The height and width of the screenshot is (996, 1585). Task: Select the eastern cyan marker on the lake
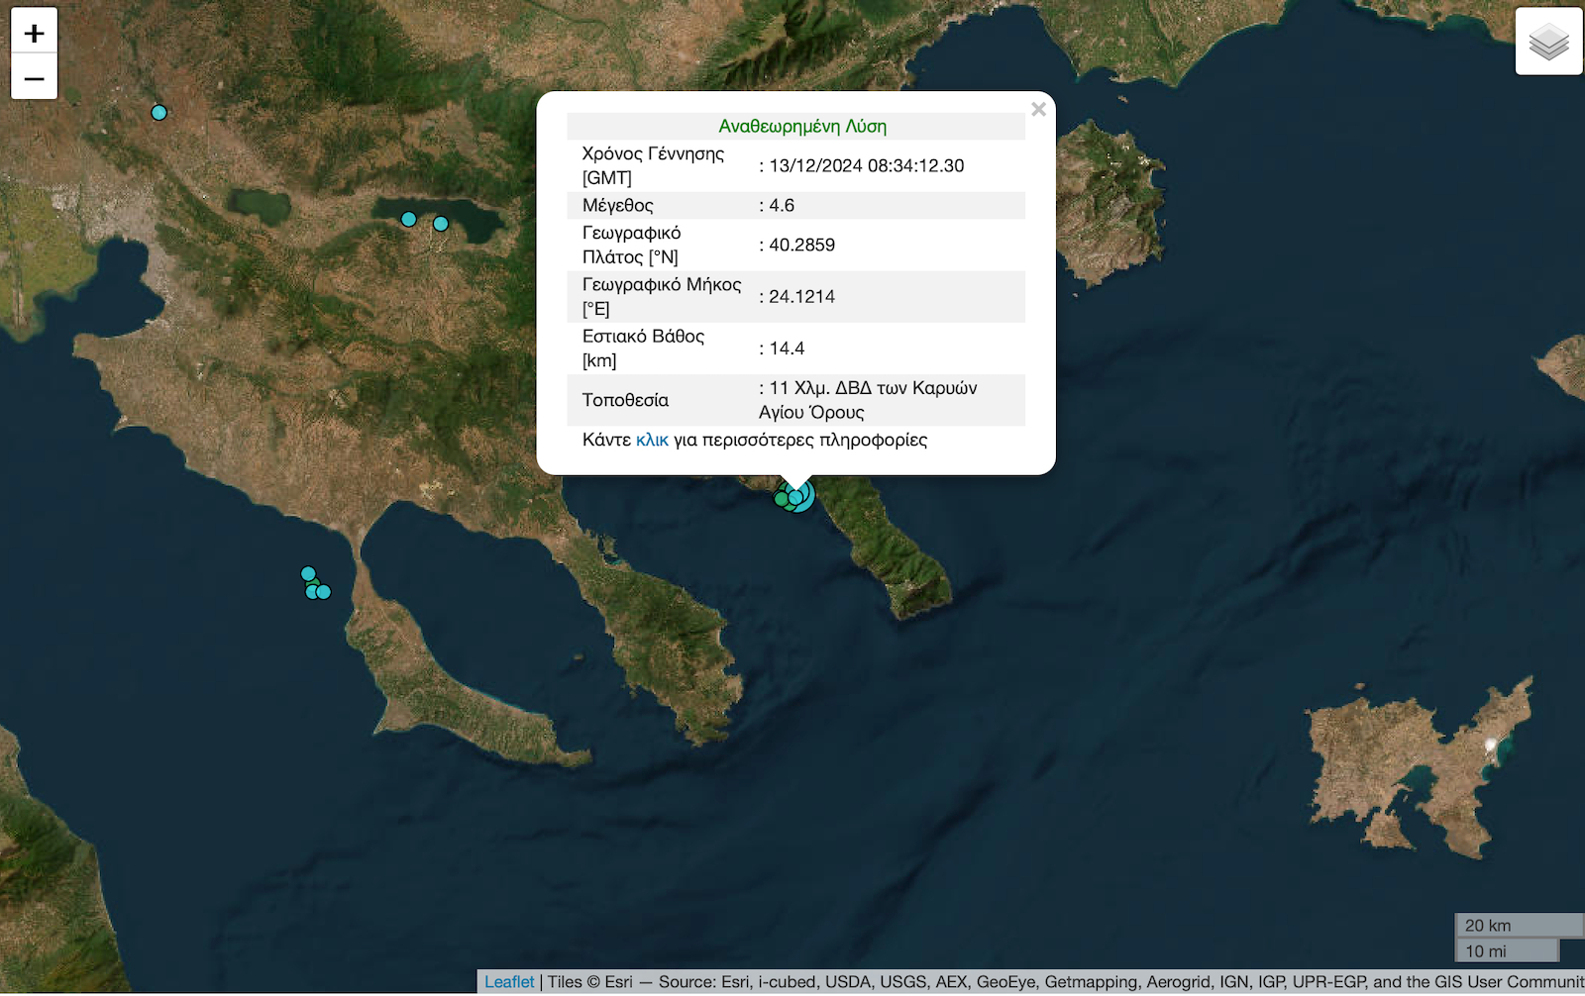click(x=441, y=224)
